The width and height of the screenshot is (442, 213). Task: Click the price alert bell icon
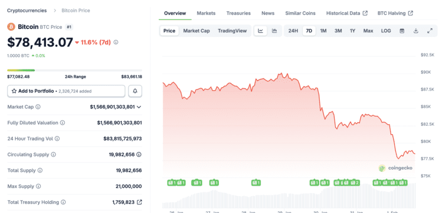click(135, 91)
